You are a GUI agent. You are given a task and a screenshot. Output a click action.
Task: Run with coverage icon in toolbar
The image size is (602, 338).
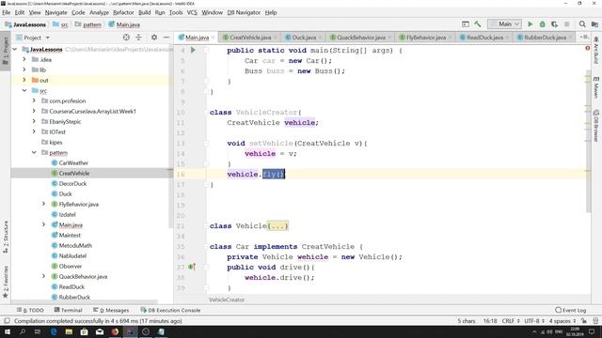[554, 24]
